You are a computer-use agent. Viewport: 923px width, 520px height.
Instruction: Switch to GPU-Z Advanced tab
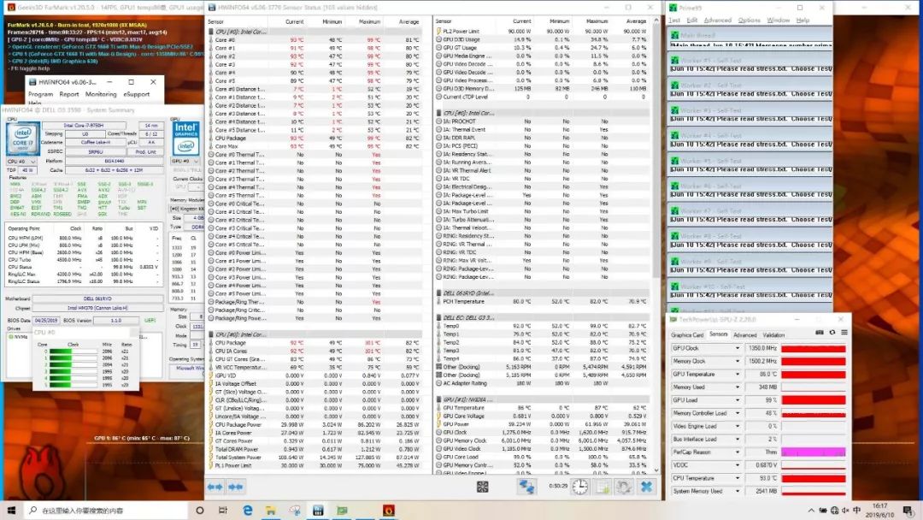[744, 335]
